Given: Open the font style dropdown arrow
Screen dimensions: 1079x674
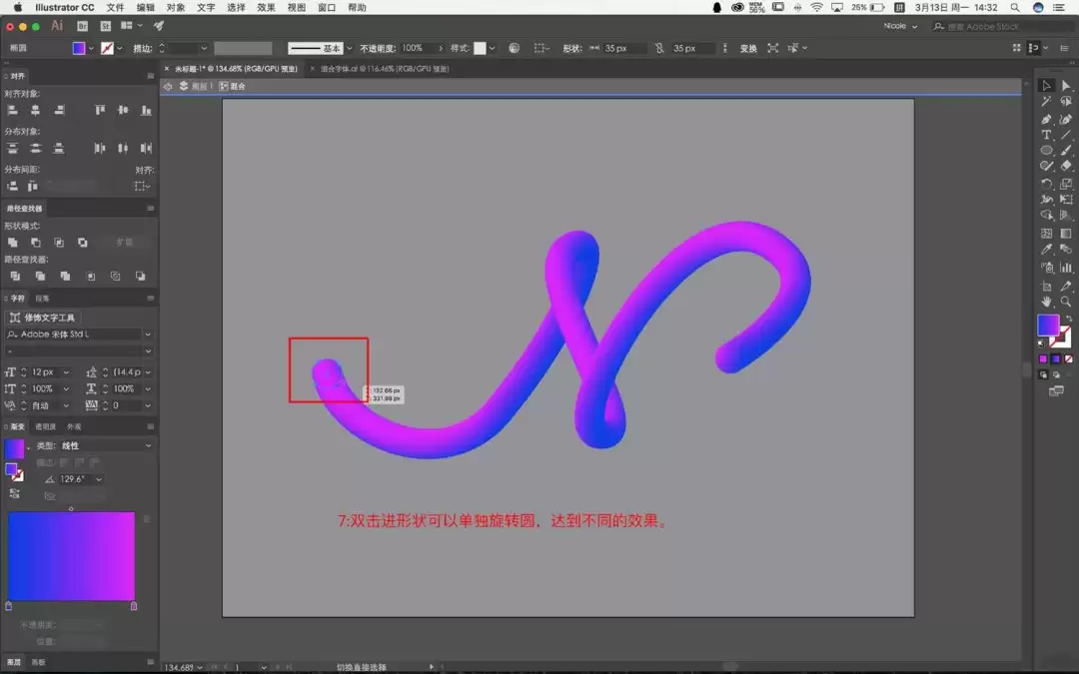Looking at the screenshot, I should (x=147, y=351).
